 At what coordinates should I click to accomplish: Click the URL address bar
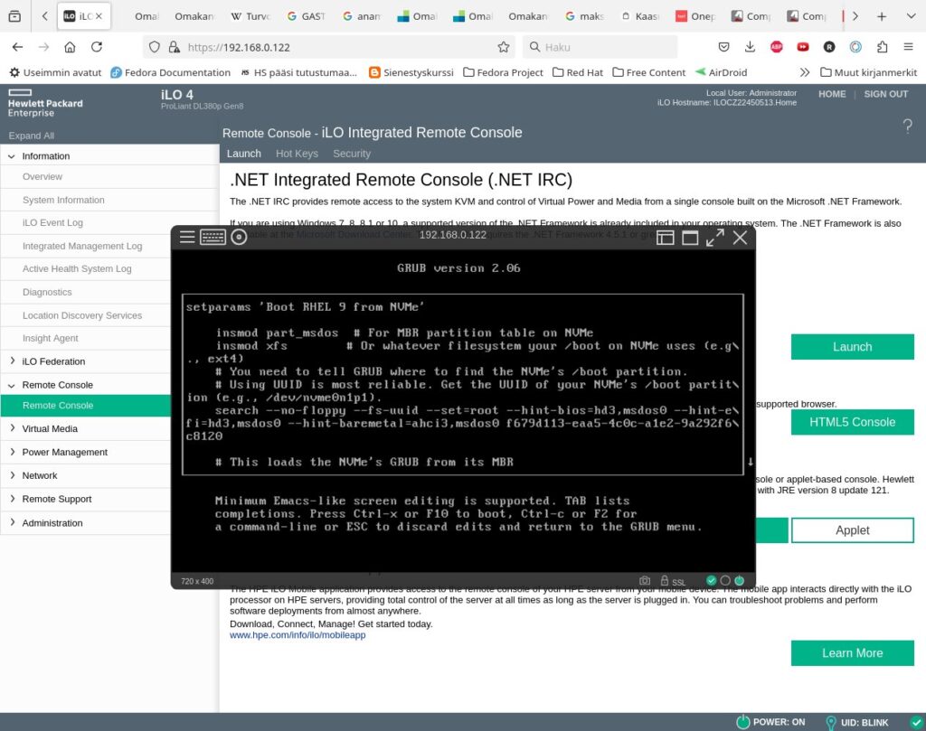(x=331, y=47)
